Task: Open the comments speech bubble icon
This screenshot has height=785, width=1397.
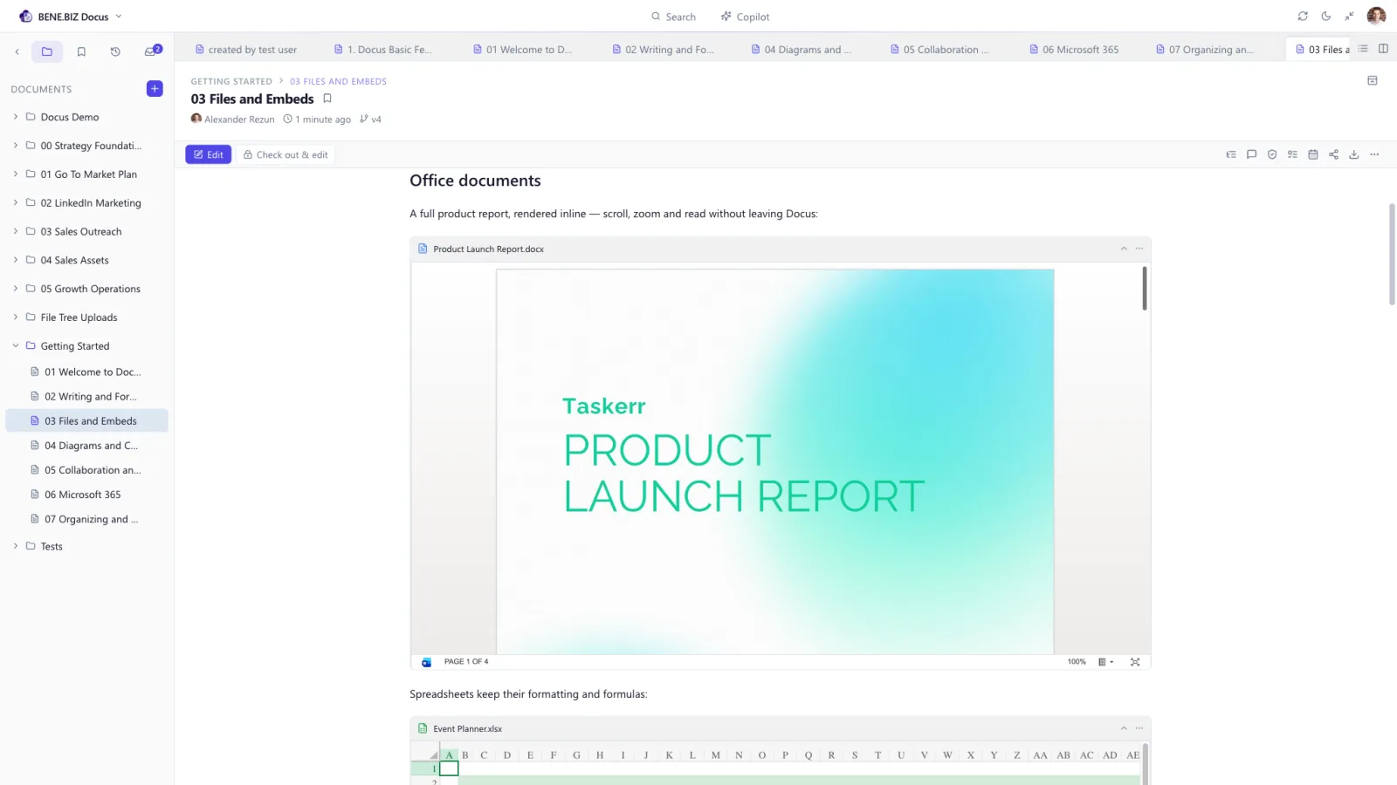Action: [x=1251, y=154]
